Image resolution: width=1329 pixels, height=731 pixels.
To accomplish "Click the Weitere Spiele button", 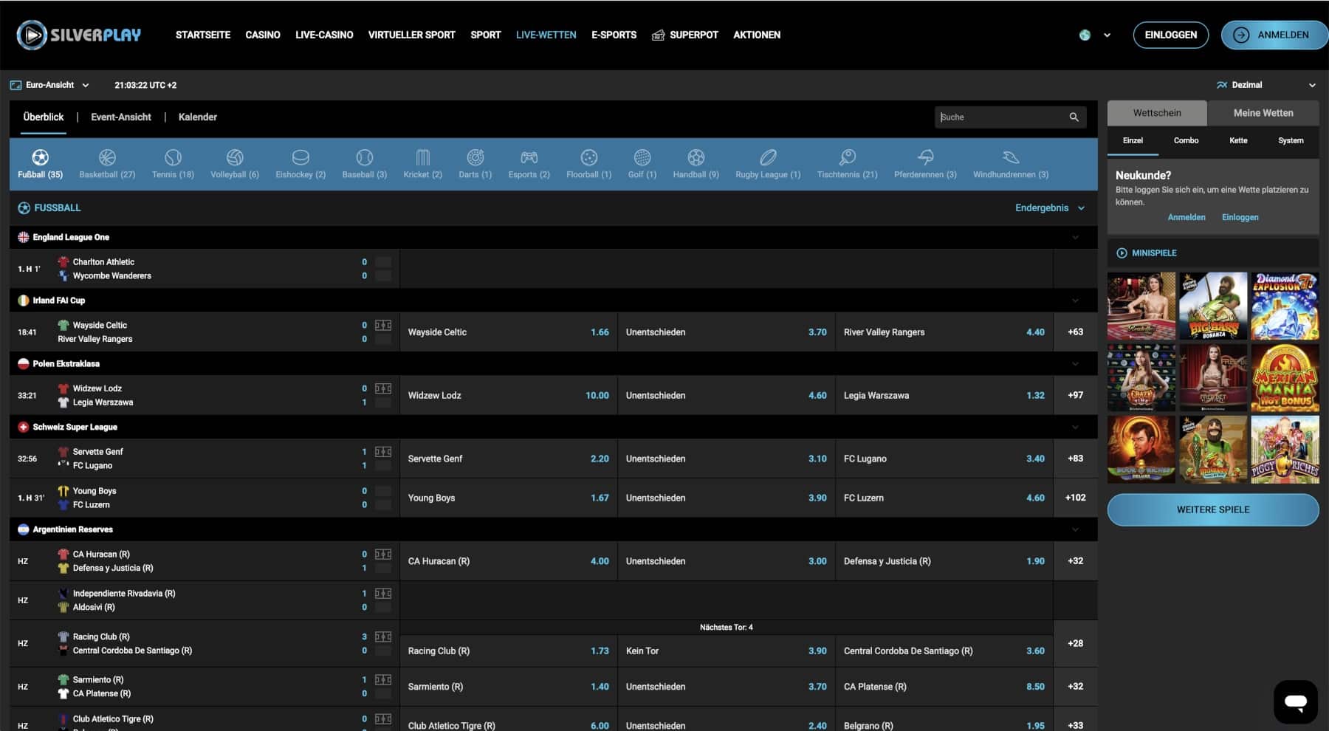I will point(1213,509).
